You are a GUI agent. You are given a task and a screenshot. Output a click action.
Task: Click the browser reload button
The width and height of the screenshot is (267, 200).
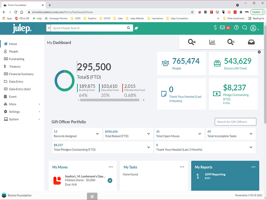[x=16, y=12]
